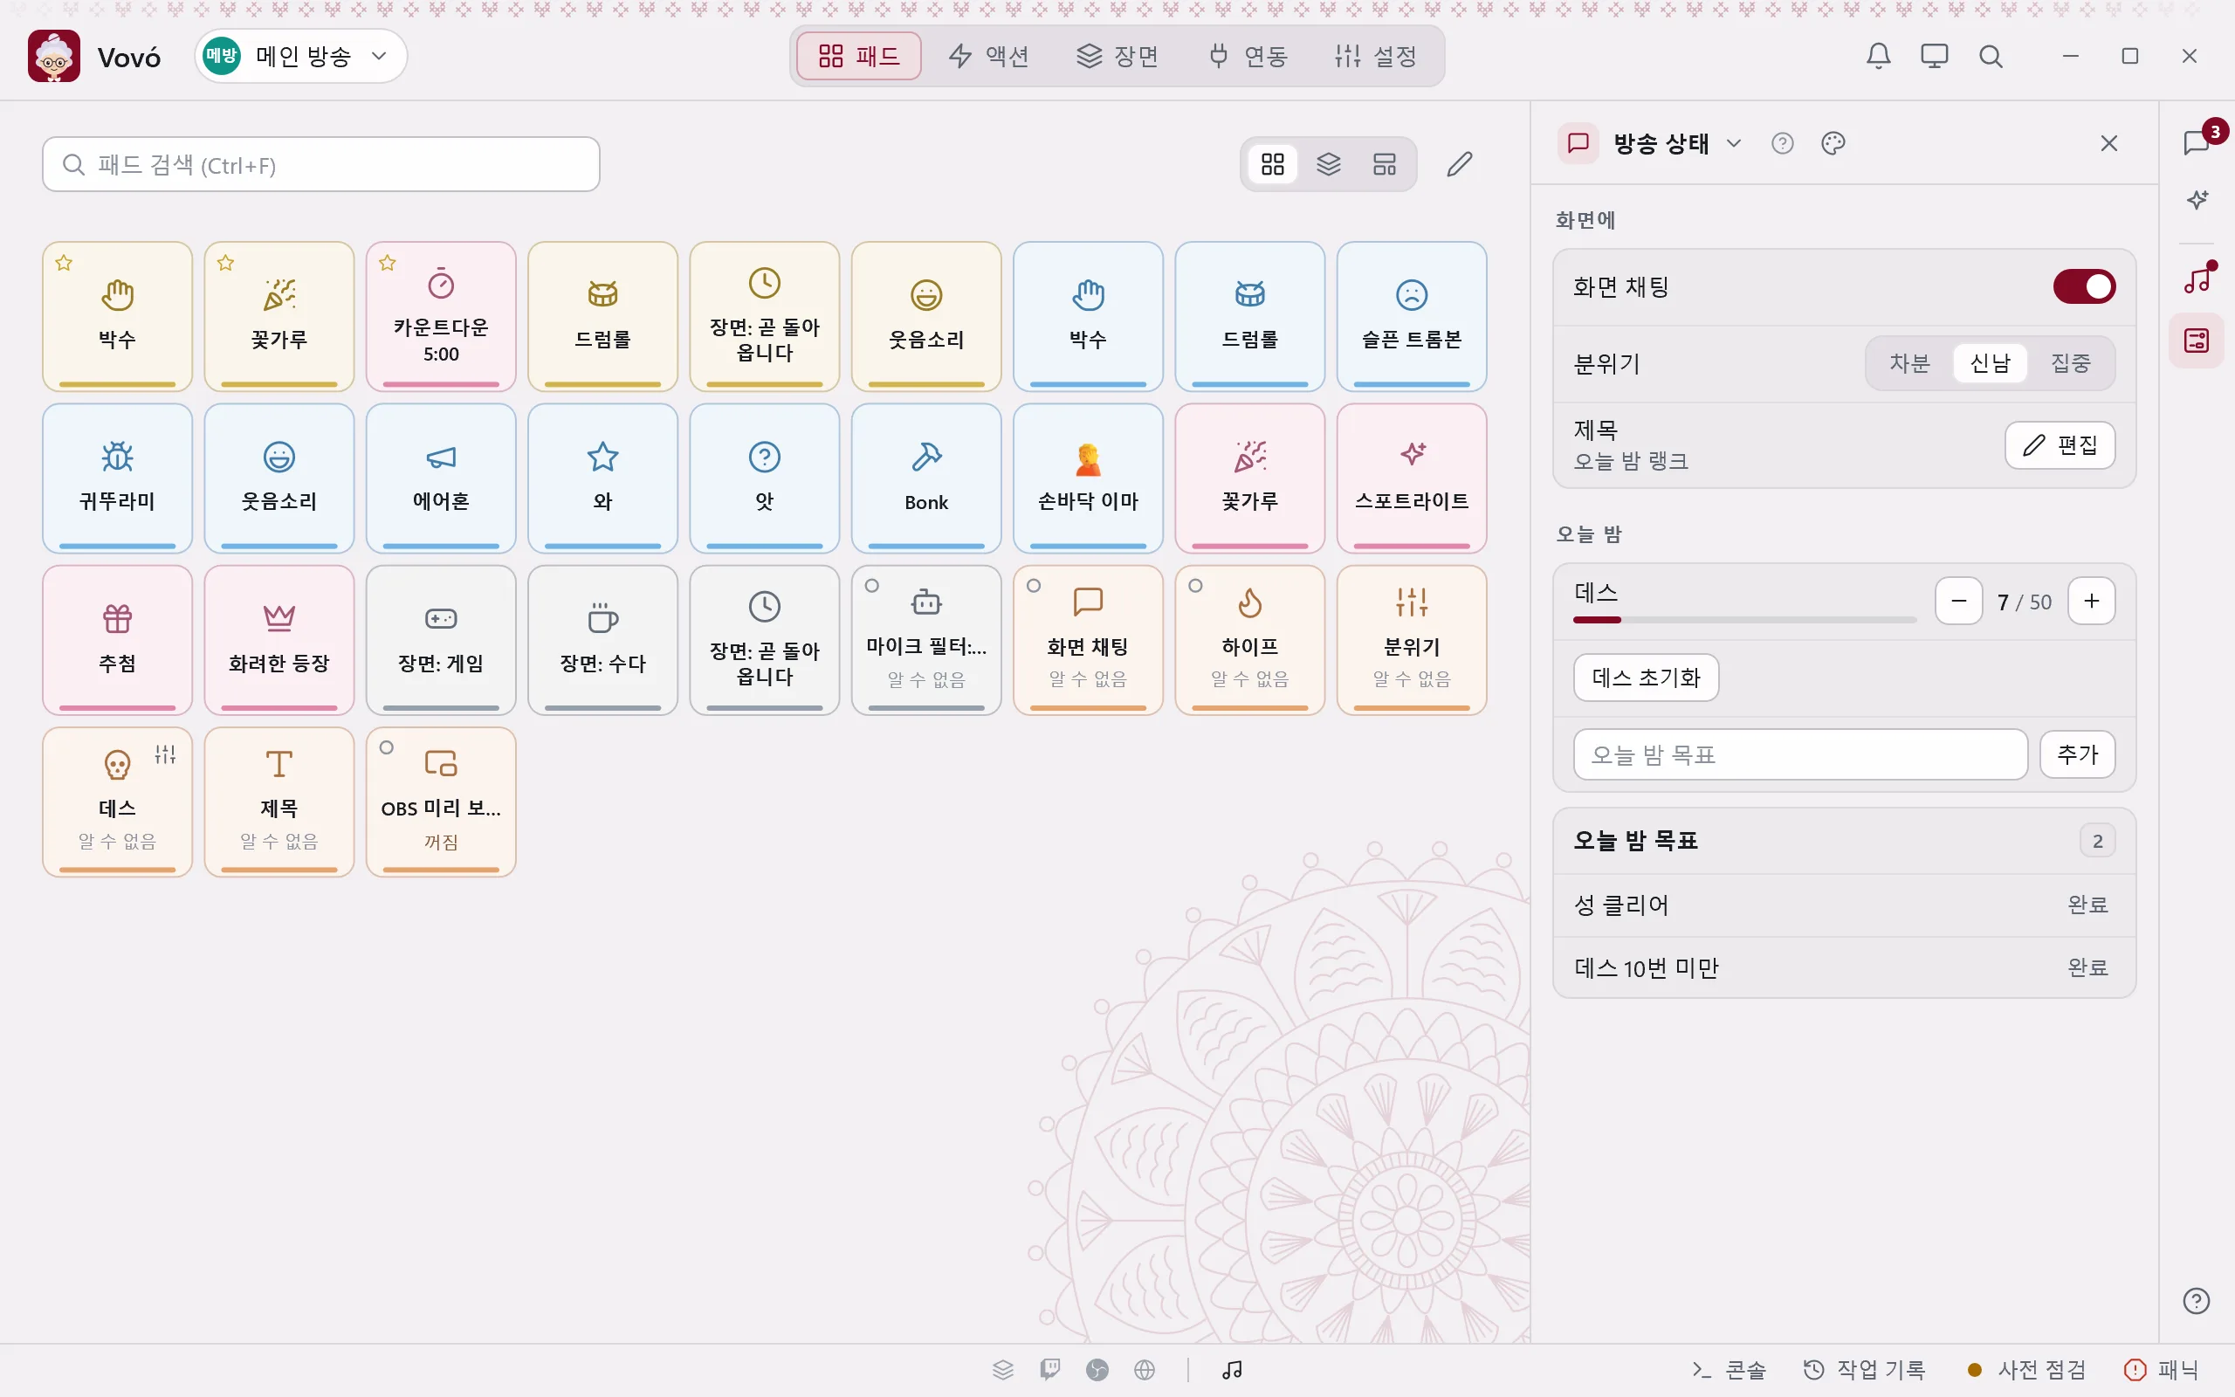Trigger the 에어혼 pad

point(441,478)
